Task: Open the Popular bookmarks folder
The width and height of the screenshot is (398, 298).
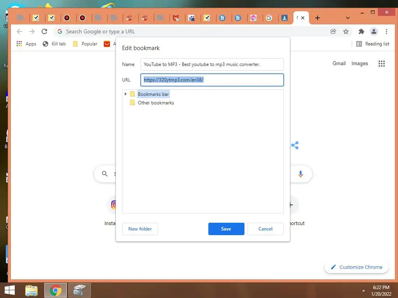Action: 85,44
